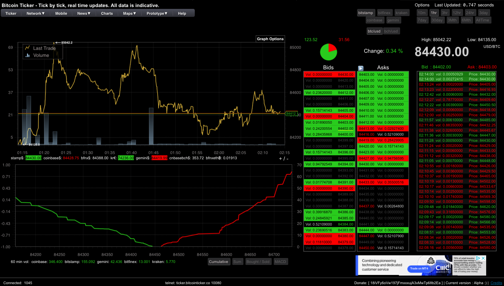Select the 24hr time range

click(470, 13)
